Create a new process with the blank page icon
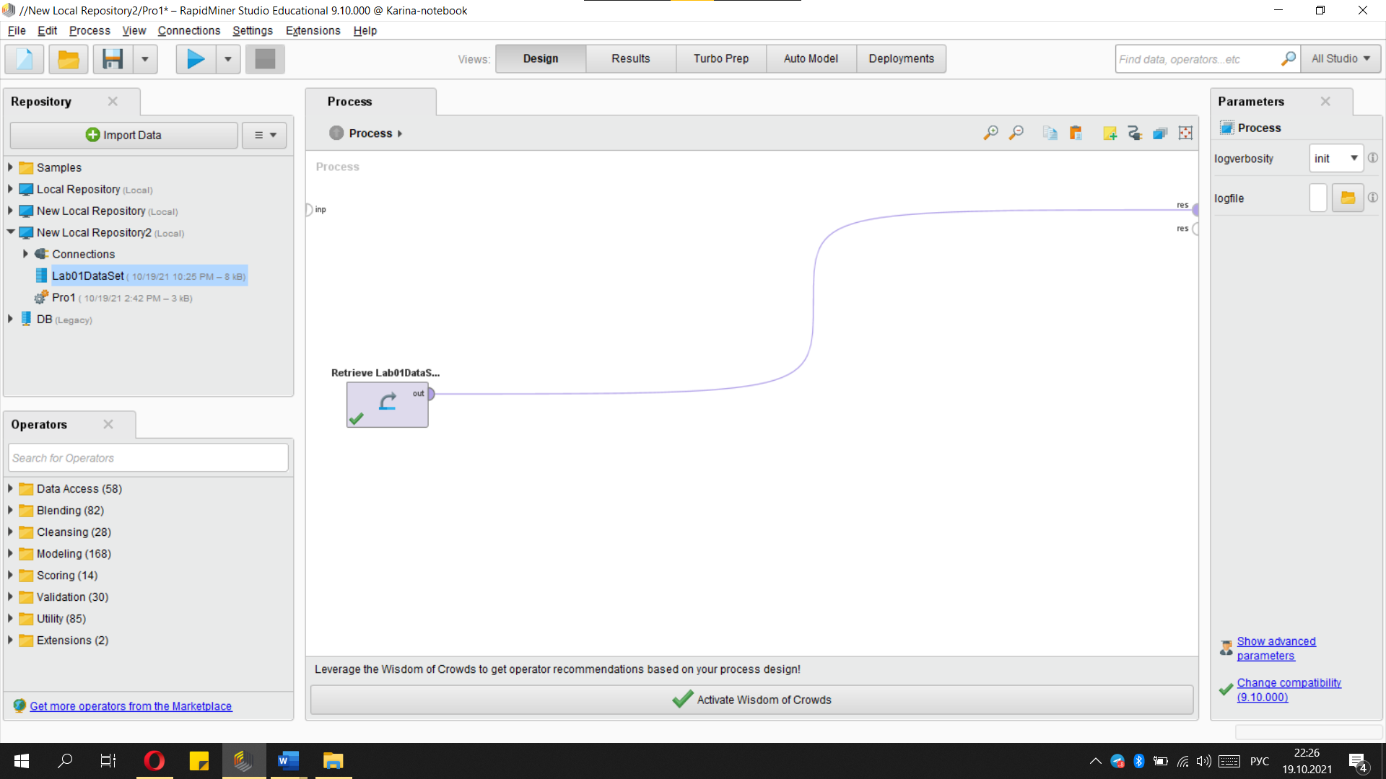This screenshot has height=779, width=1386. click(x=25, y=59)
